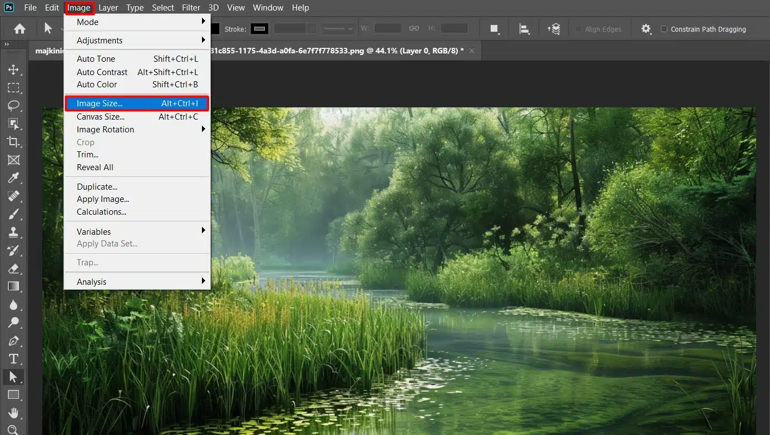Select the Rectangular Marquee tool
Image resolution: width=770 pixels, height=435 pixels.
[13, 88]
